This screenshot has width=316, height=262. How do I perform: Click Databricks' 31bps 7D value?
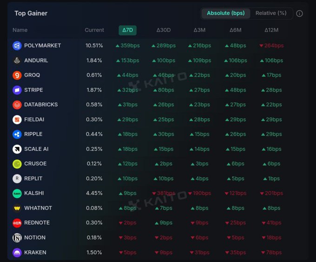click(128, 105)
